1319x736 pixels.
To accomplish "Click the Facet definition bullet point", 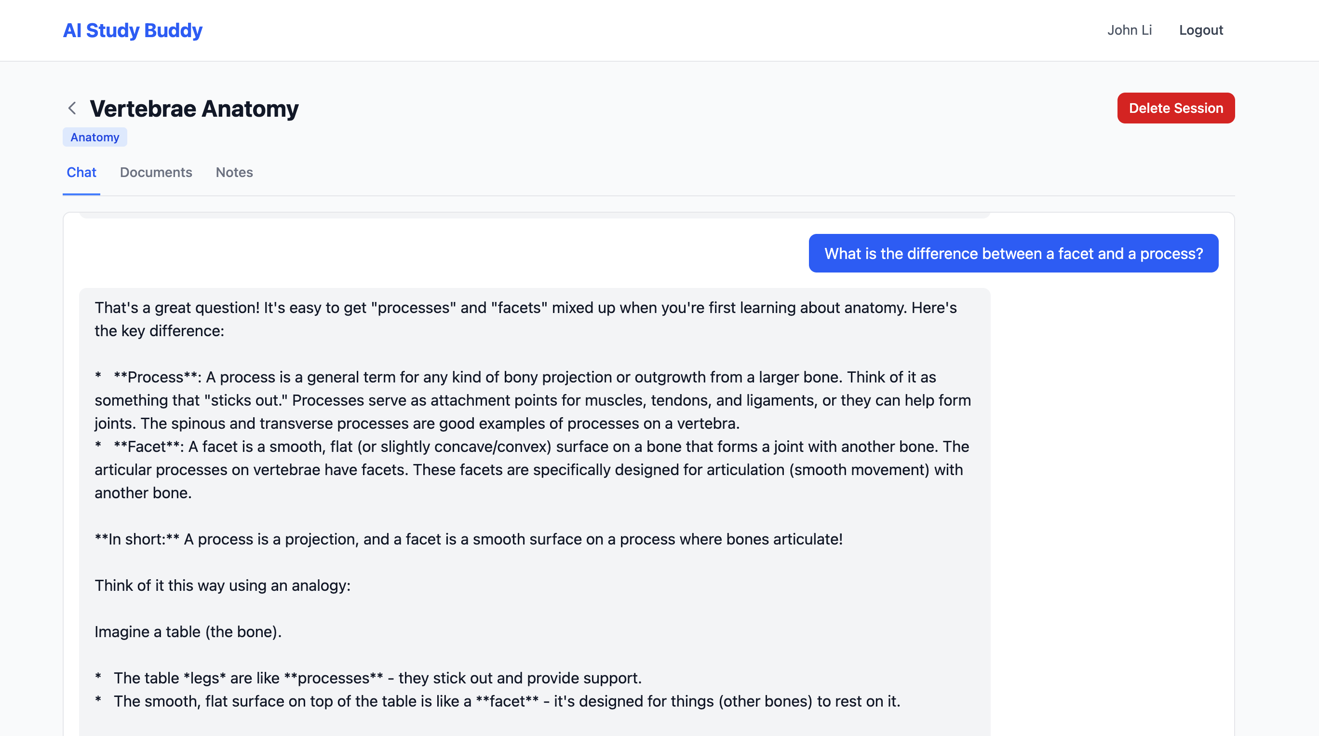I will 531,469.
